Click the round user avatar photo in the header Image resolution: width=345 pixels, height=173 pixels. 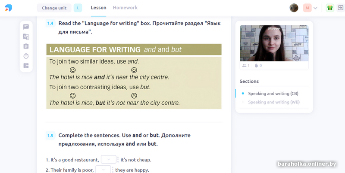pos(294,8)
